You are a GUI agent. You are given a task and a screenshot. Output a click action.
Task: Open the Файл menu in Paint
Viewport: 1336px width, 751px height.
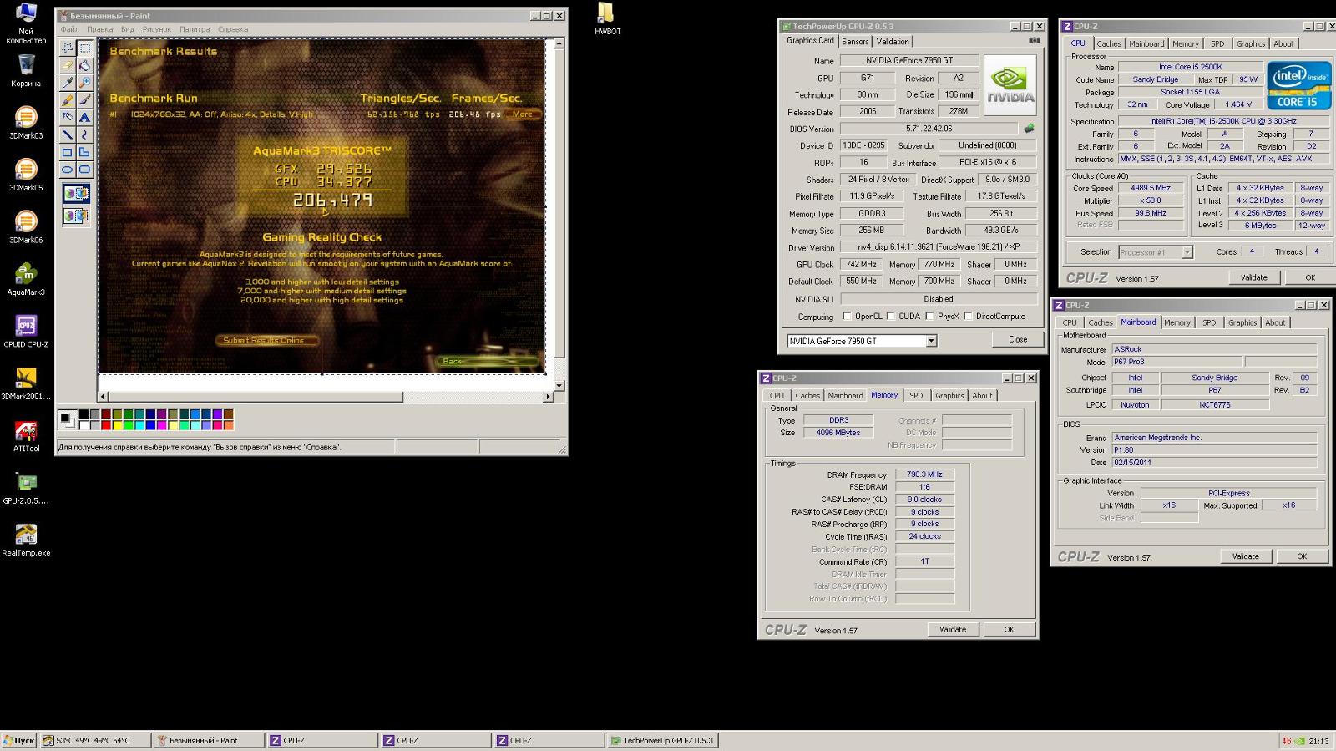pyautogui.click(x=70, y=29)
